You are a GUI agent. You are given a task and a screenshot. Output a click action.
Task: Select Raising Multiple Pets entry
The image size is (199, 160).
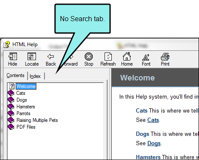(37, 120)
